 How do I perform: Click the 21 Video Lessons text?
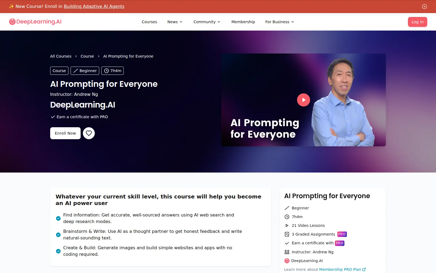308,225
